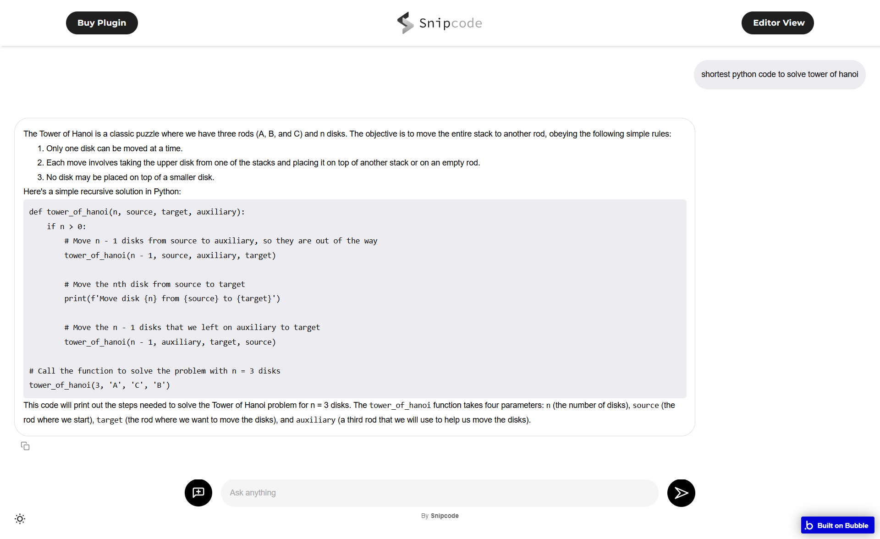Image resolution: width=880 pixels, height=539 pixels.
Task: Click the def tower_of_hanoi line in code
Action: click(x=137, y=212)
